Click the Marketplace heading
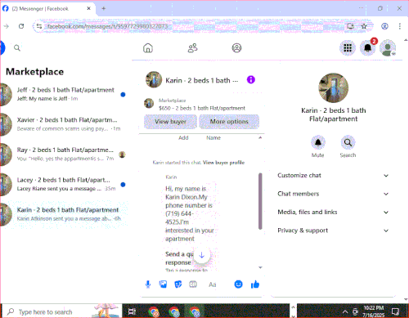 34,72
